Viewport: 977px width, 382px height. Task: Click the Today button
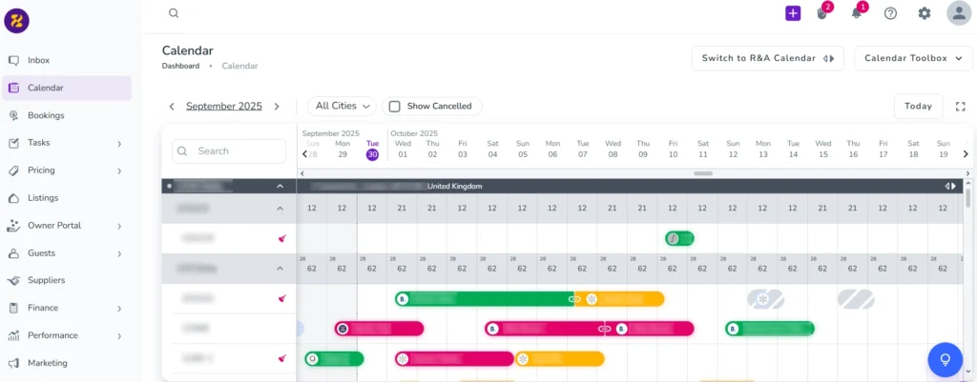click(918, 107)
